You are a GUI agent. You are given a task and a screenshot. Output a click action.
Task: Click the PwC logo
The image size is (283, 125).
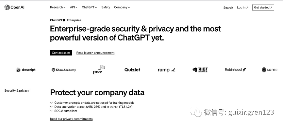tap(99, 70)
